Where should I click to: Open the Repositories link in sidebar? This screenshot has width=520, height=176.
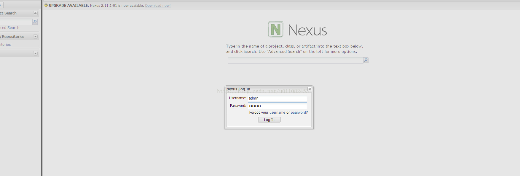tap(5, 45)
